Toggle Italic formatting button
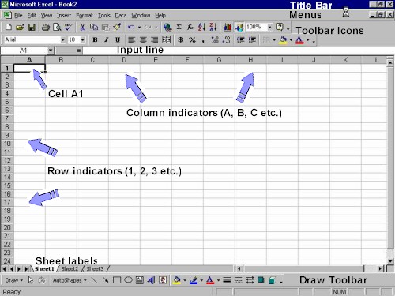The image size is (395, 296). tap(107, 40)
